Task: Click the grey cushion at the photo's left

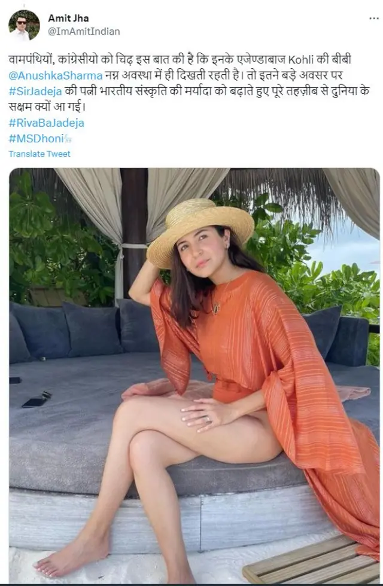Action: (41, 329)
